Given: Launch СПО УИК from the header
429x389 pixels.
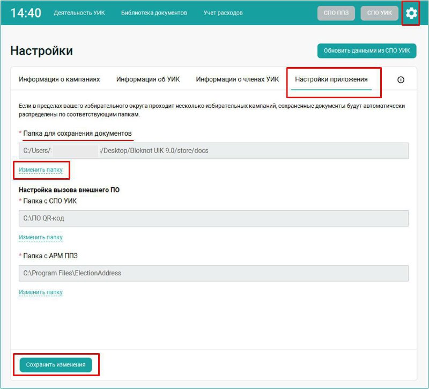Looking at the screenshot, I should tap(380, 13).
